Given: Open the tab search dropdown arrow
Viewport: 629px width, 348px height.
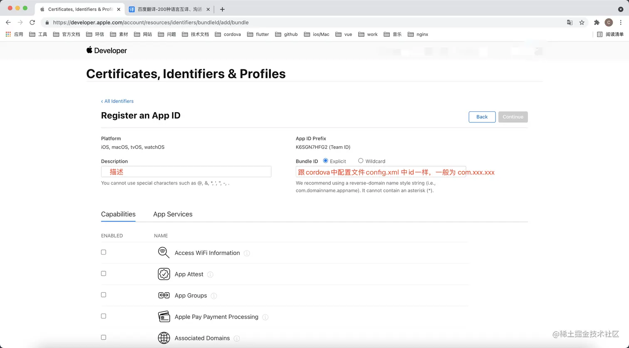Looking at the screenshot, I should tap(621, 9).
